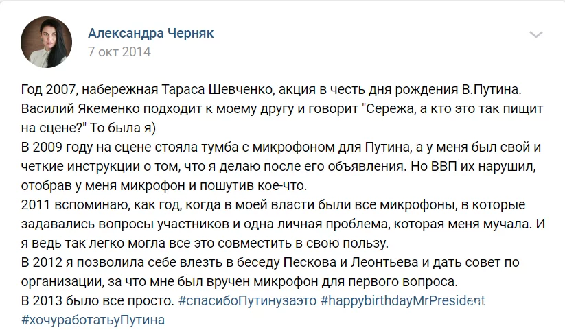Image resolution: width=565 pixels, height=332 pixels.
Task: Open the post date 7 окт 2014
Action: 119,51
